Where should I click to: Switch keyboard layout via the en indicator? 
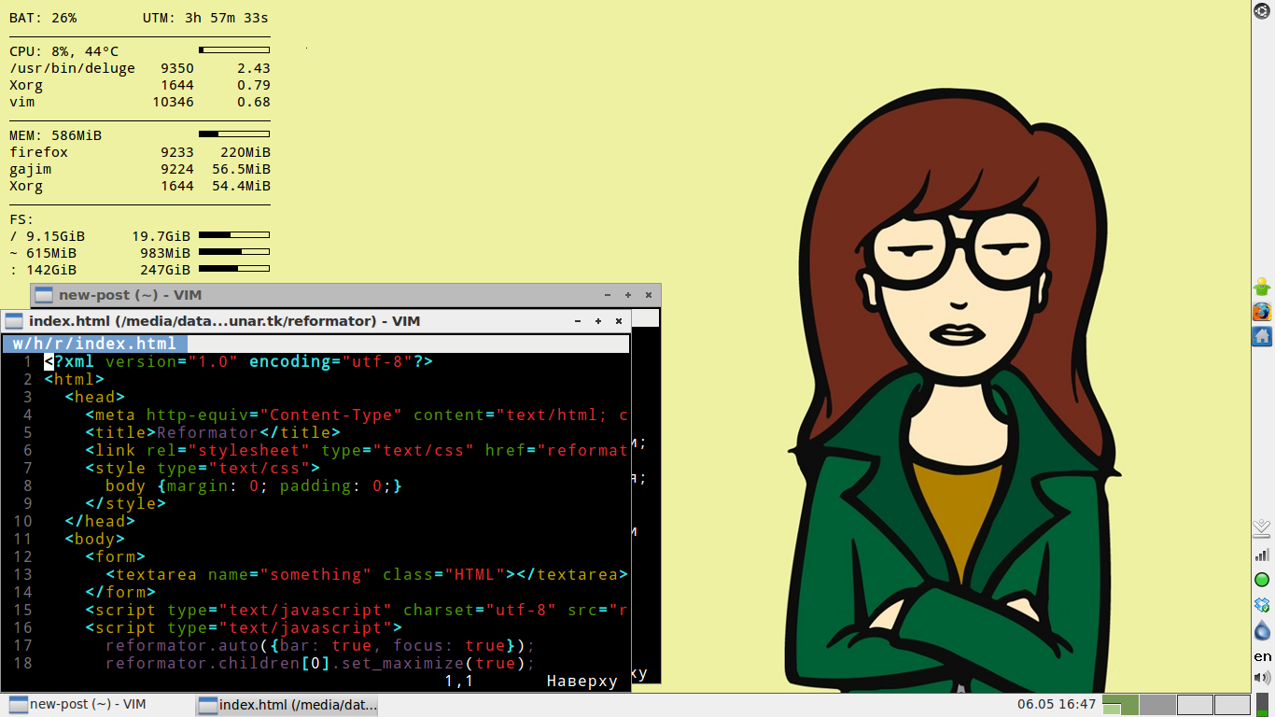pyautogui.click(x=1262, y=656)
